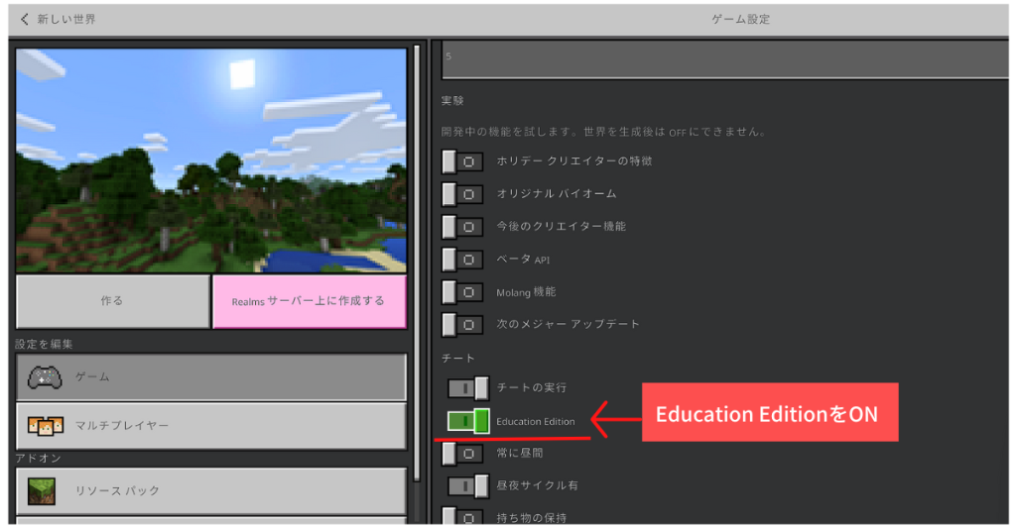Click the world preview thumbnail image

tap(211, 160)
